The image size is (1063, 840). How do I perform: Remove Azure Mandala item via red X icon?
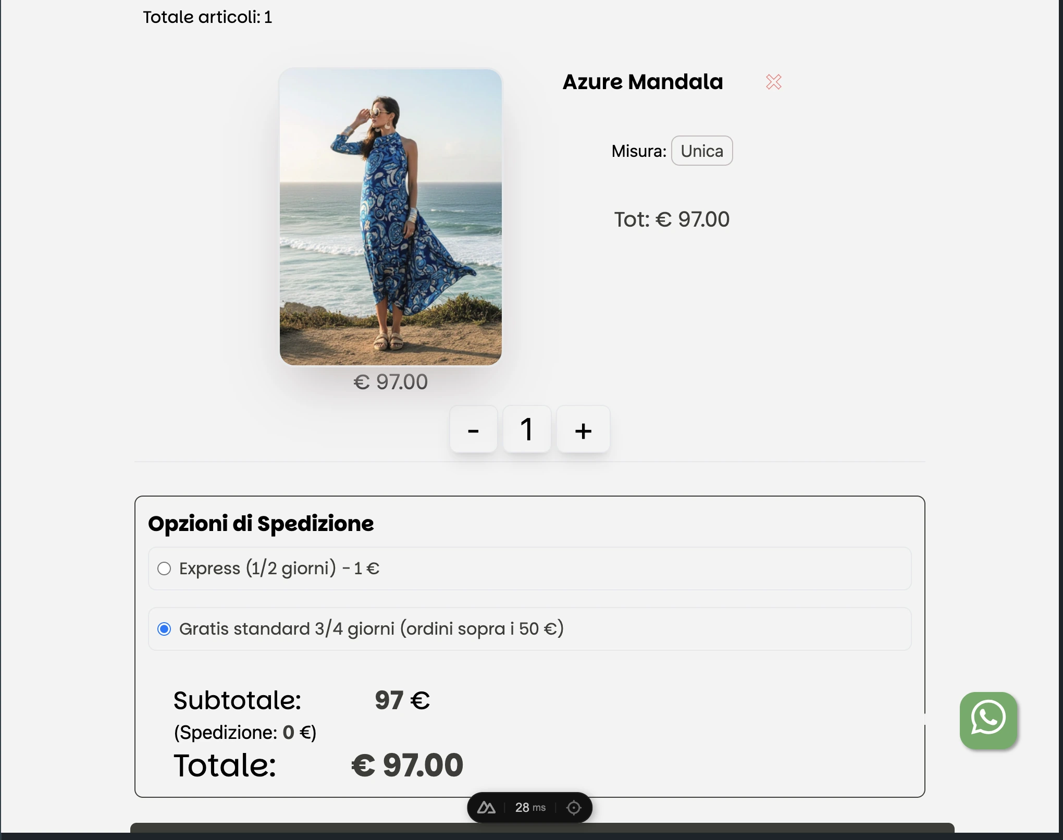click(x=774, y=82)
